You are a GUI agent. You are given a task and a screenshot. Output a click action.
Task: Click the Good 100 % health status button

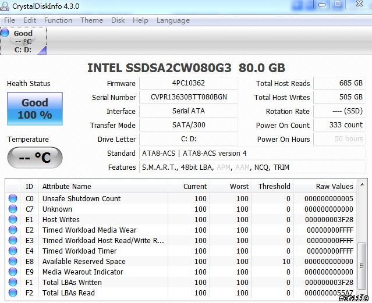pyautogui.click(x=35, y=109)
